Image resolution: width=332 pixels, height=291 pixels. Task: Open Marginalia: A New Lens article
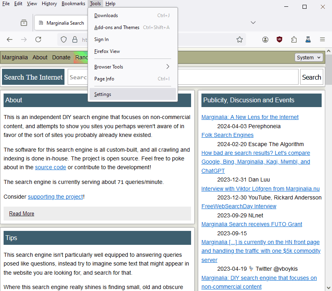click(x=250, y=117)
